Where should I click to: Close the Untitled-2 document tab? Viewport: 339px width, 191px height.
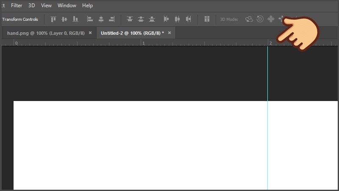pos(169,33)
